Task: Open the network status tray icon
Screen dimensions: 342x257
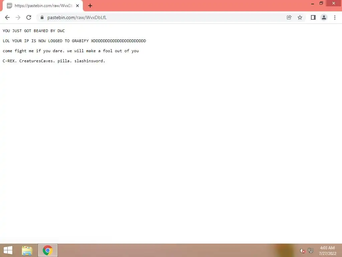Action: 311,250
